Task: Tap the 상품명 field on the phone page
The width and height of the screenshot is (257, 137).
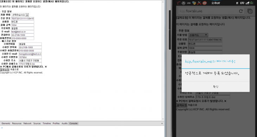Action: 205,44
